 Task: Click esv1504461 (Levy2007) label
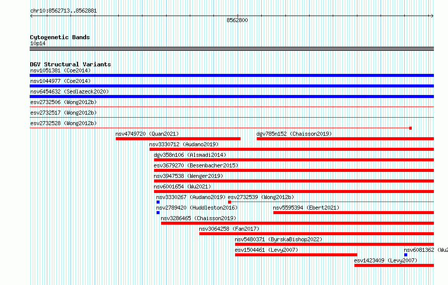266,250
